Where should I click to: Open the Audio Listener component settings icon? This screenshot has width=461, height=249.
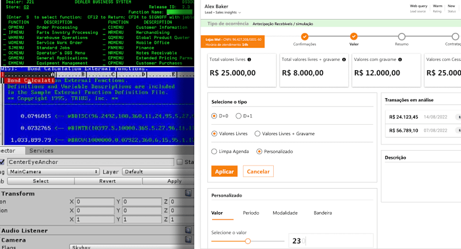[x=188, y=230]
